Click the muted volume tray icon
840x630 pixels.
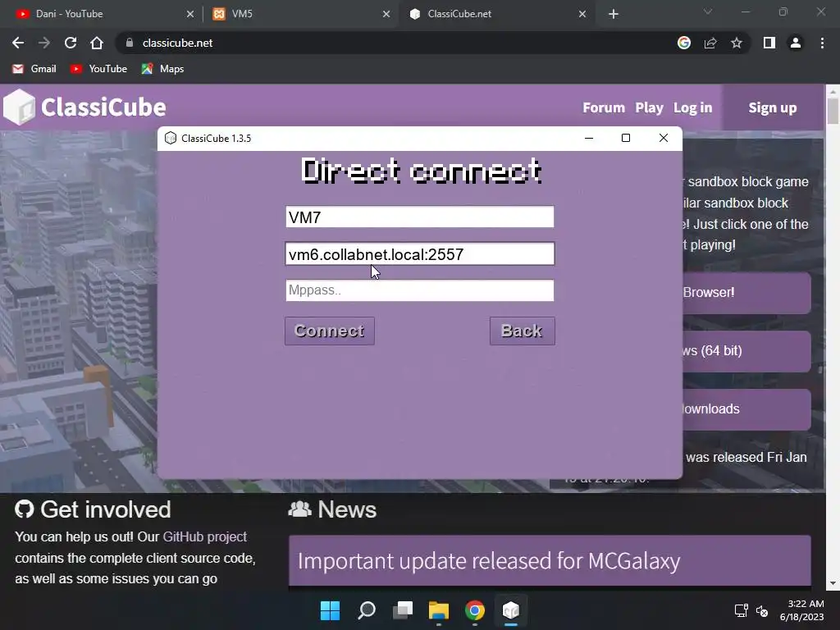coord(762,610)
